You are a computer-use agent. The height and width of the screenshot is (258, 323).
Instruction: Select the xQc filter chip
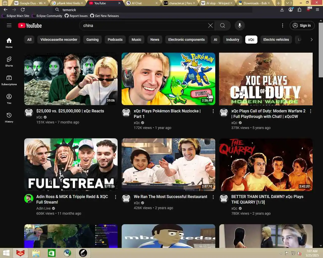point(251,40)
